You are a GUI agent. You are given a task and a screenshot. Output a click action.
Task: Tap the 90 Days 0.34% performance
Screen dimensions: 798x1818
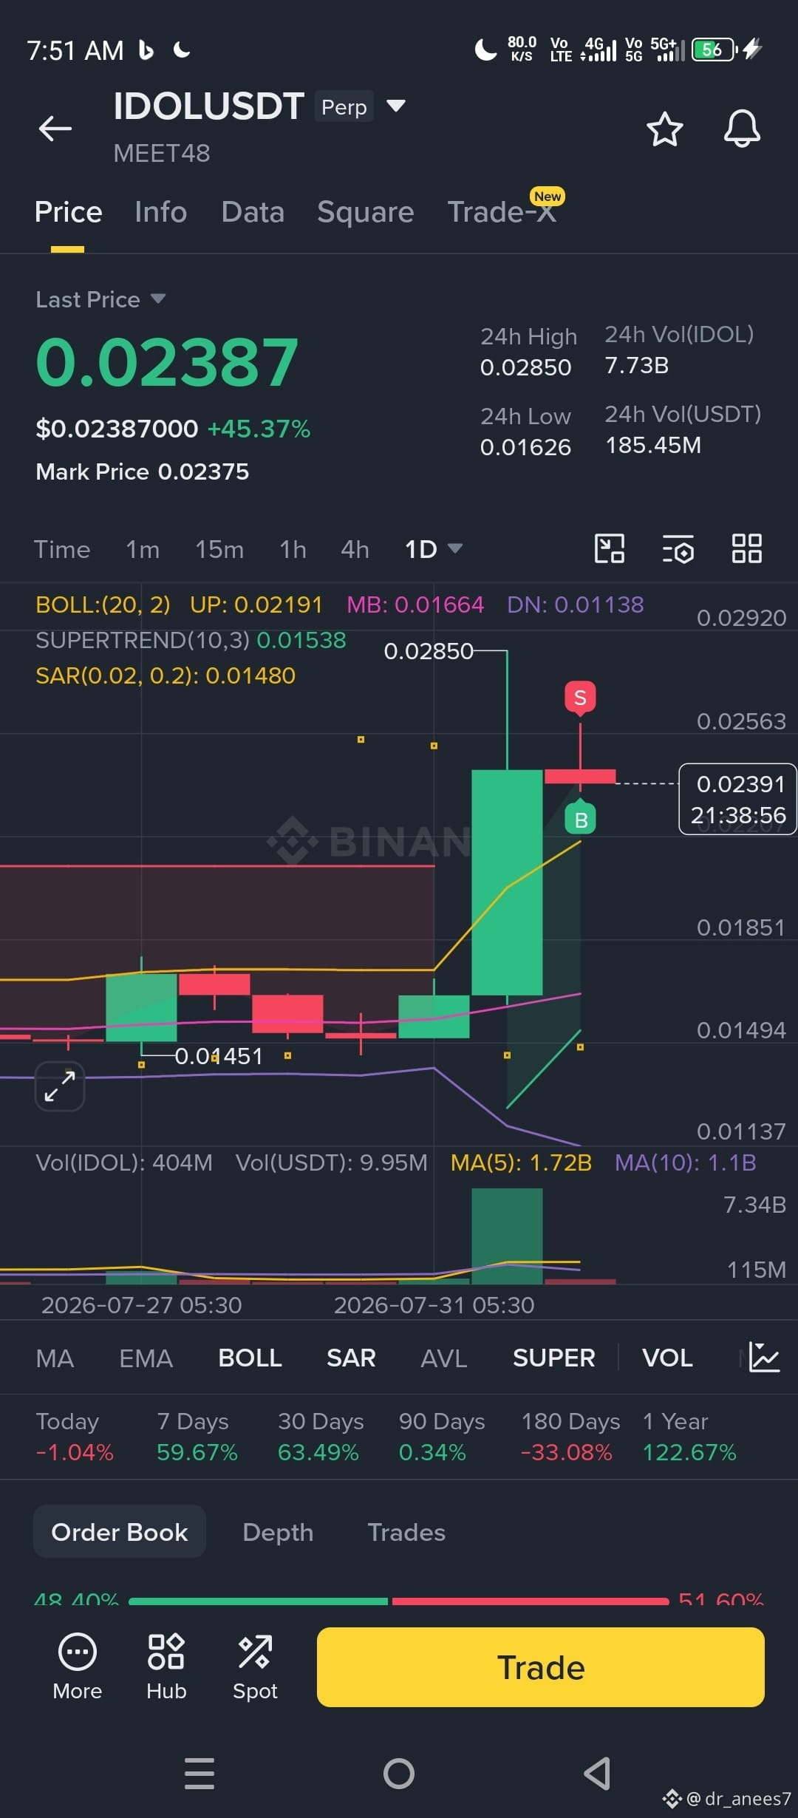(442, 1437)
